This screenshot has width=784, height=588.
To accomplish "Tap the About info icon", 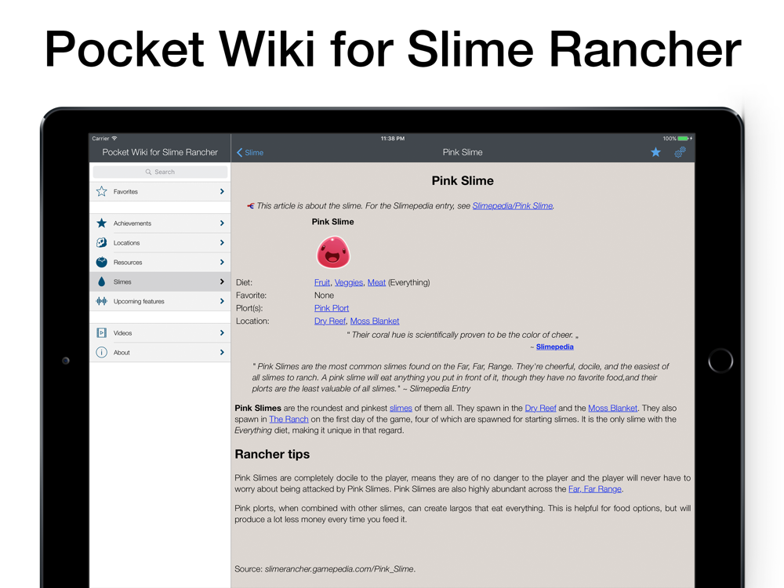I will tap(101, 353).
